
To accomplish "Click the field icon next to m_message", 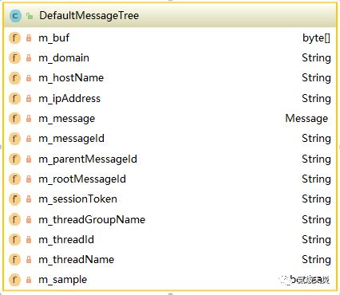I will click(x=14, y=119).
